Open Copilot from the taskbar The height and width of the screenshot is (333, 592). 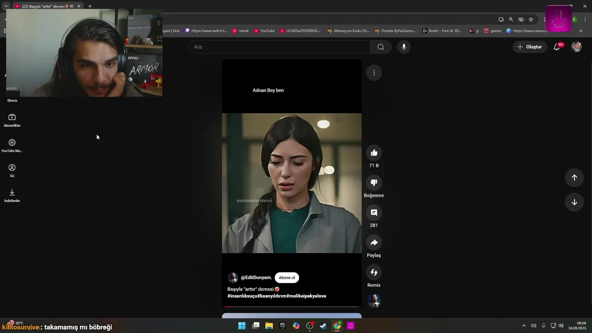pyautogui.click(x=296, y=326)
